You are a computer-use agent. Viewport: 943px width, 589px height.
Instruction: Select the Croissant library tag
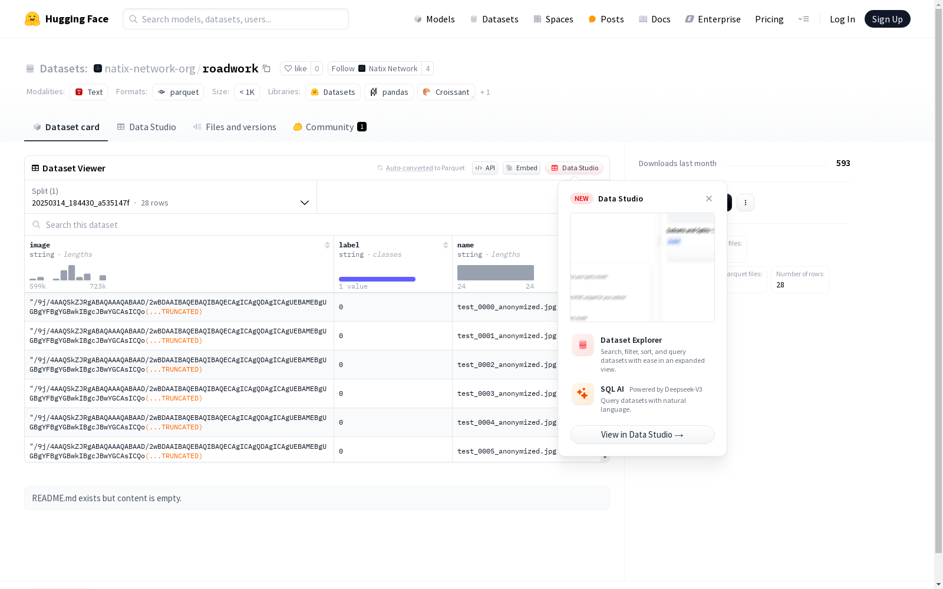(446, 92)
